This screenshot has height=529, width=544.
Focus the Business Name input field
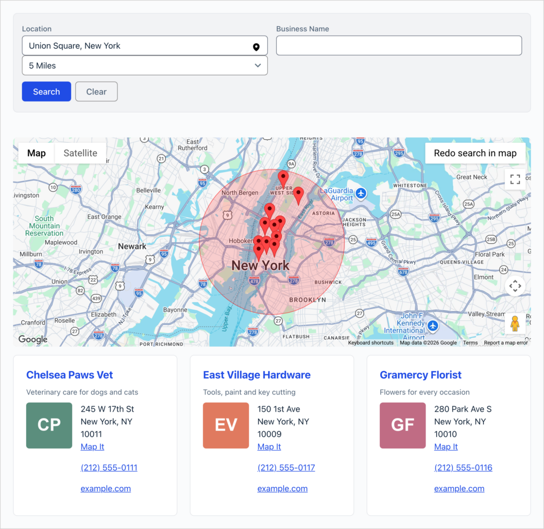tap(399, 46)
